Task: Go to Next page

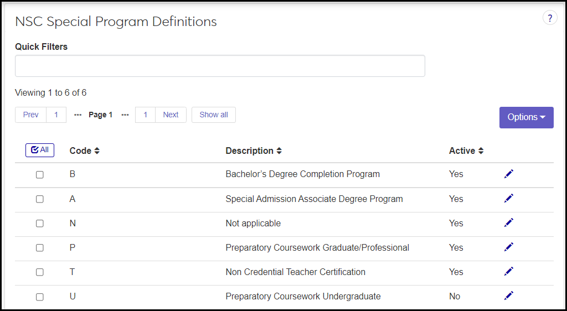Action: [x=171, y=115]
